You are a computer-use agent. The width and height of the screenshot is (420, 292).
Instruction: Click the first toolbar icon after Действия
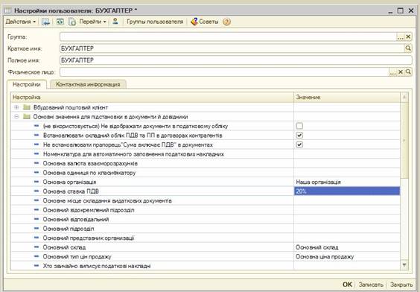coord(46,22)
